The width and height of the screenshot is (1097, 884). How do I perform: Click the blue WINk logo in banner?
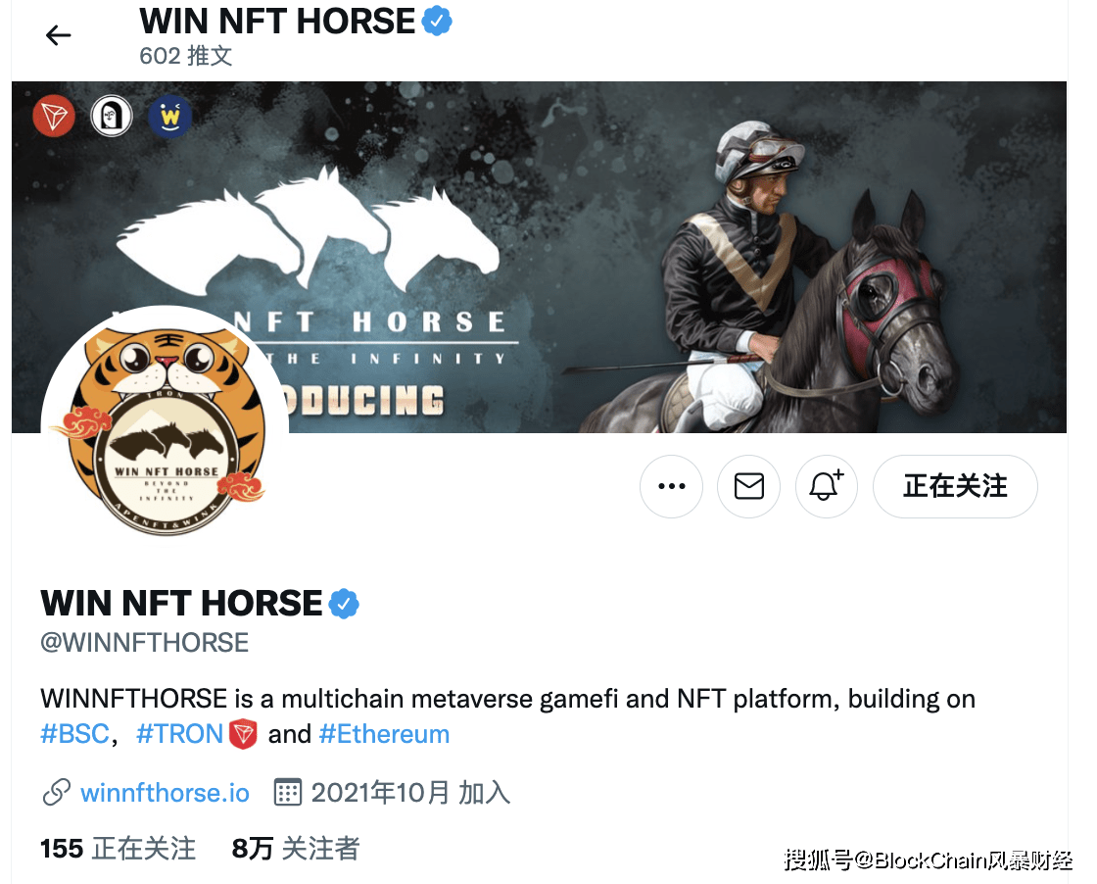(170, 117)
